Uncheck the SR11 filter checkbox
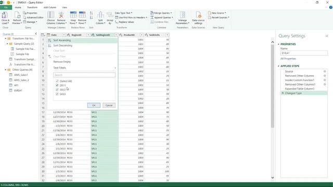This screenshot has width=333, height=187. click(57, 85)
